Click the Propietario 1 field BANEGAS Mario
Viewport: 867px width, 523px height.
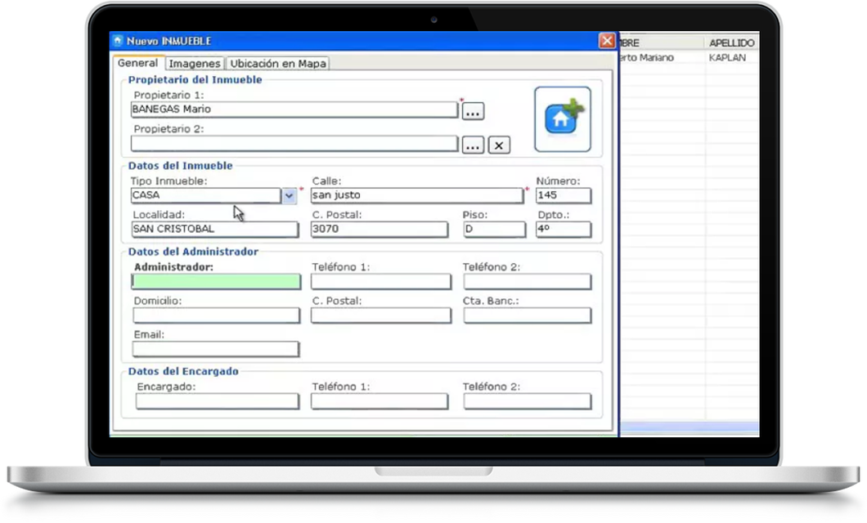coord(294,110)
